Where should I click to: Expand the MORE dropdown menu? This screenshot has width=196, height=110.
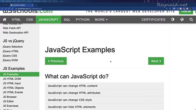pyautogui.click(x=101, y=20)
